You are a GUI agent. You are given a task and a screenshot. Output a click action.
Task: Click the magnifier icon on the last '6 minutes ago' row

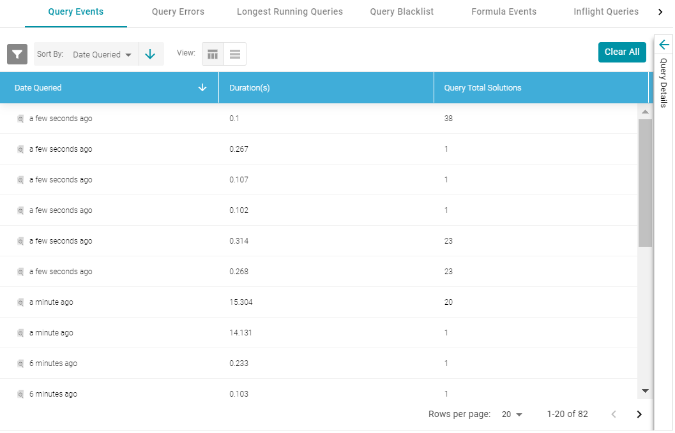19,393
